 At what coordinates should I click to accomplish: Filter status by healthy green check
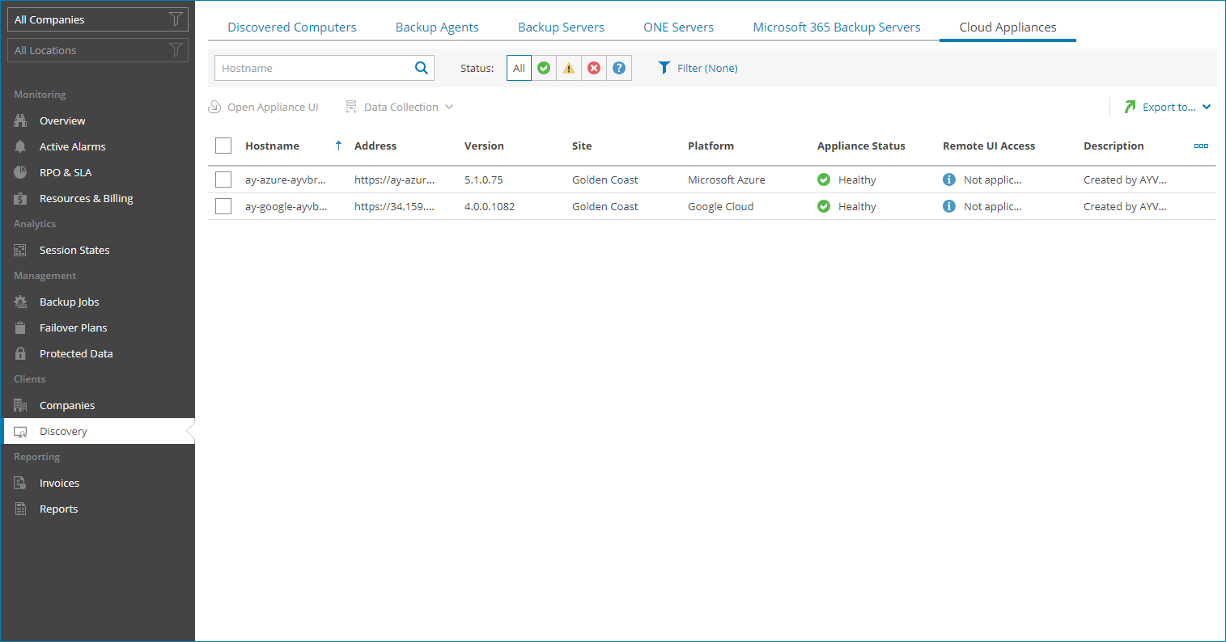pos(544,68)
